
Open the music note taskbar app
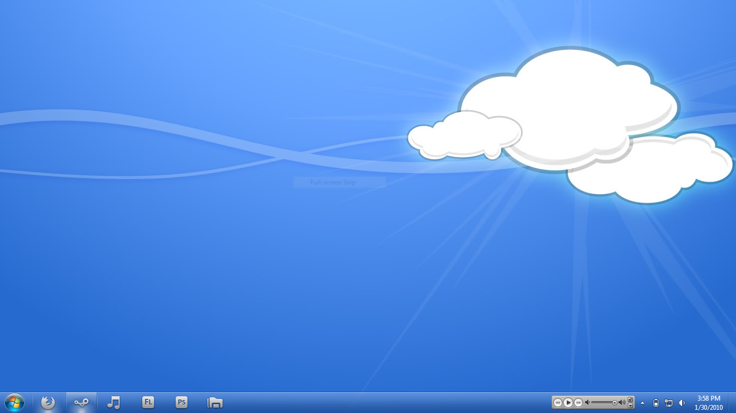coord(114,402)
